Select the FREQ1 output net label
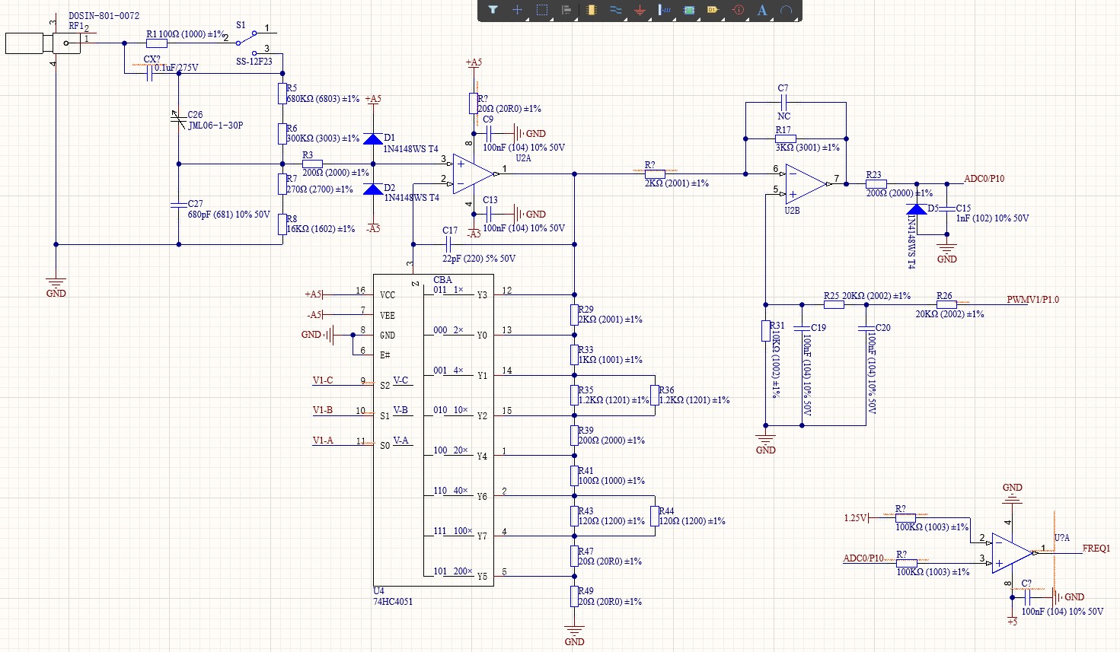Image resolution: width=1120 pixels, height=652 pixels. coord(1096,549)
